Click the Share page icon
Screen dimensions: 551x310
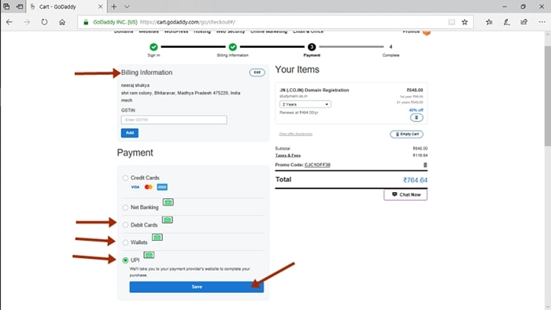524,22
